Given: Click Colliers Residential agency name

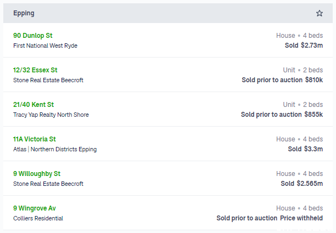Looking at the screenshot, I should coord(38,218).
